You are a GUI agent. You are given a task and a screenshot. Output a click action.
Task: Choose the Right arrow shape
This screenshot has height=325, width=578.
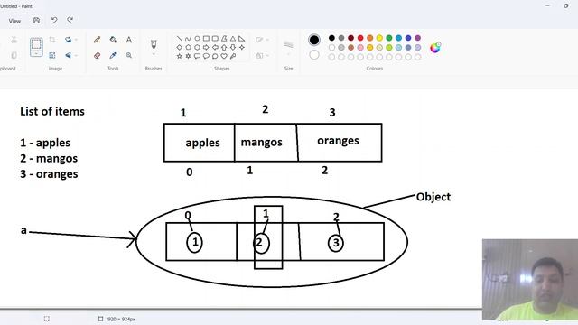click(x=206, y=47)
